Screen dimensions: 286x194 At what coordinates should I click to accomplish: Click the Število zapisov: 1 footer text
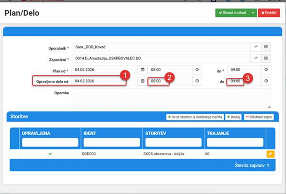(x=252, y=165)
